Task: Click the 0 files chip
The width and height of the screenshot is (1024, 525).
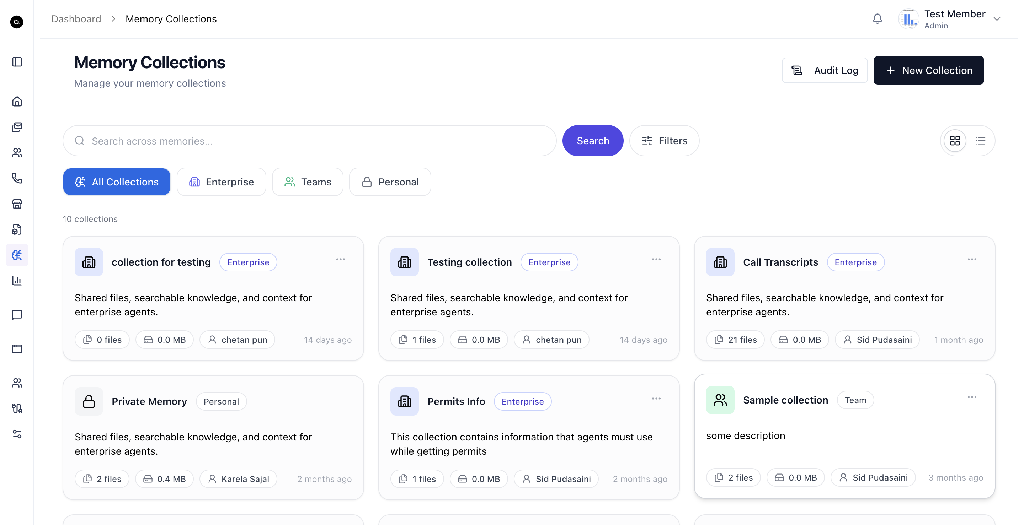Action: [x=102, y=340]
